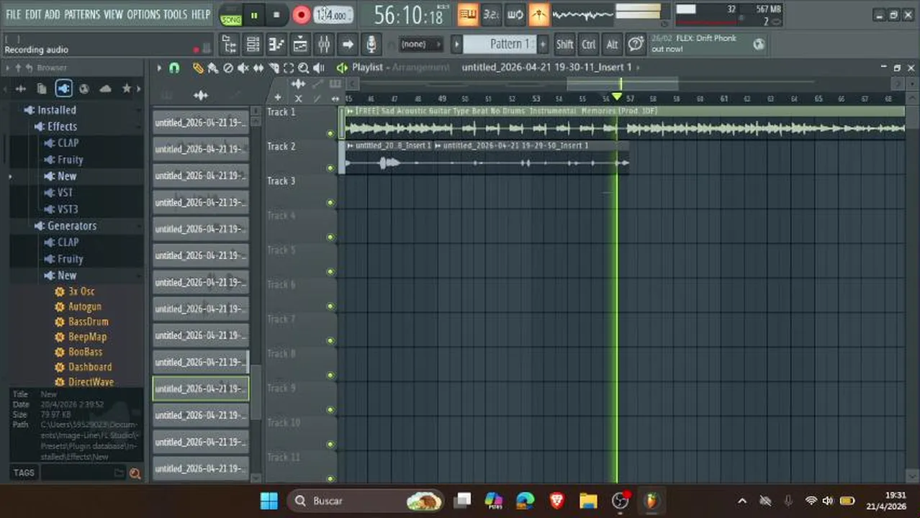This screenshot has height=518, width=920.
Task: Open File Explorer from the taskbar
Action: tap(588, 501)
